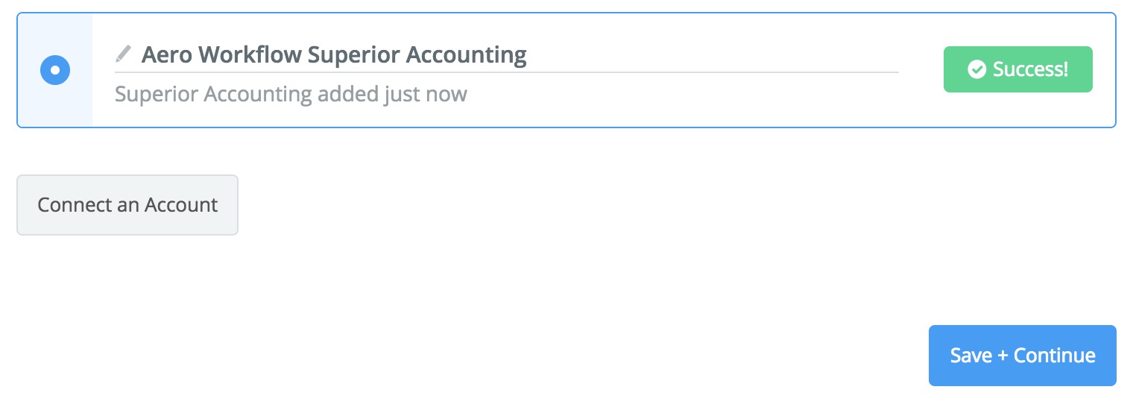Image resolution: width=1136 pixels, height=413 pixels.
Task: Click the pencil edit icon beside account name
Action: pos(123,54)
